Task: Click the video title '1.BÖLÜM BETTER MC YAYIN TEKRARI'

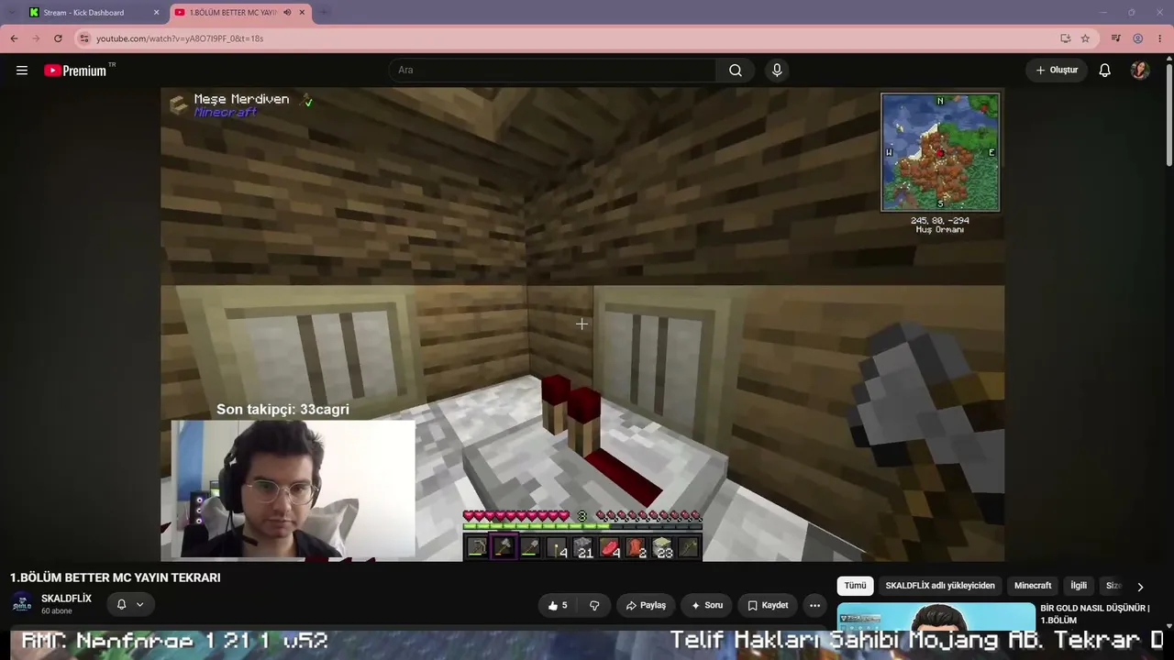Action: click(x=116, y=577)
